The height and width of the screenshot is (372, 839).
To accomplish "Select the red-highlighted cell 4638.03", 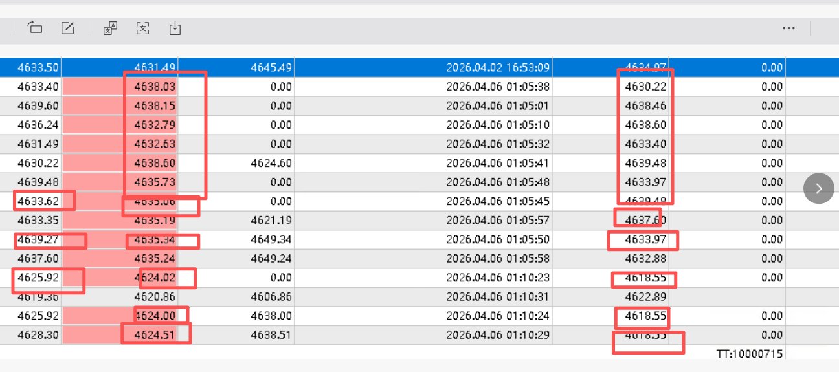I will [155, 87].
